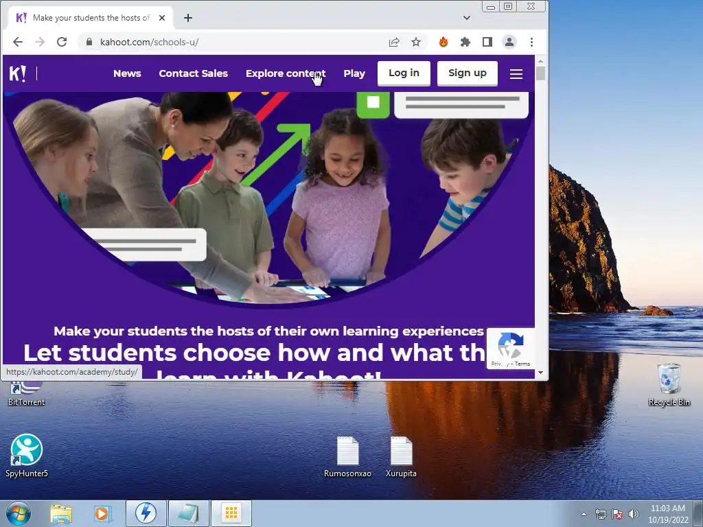This screenshot has height=527, width=703.
Task: Click the Action Center flag icon
Action: 617,514
